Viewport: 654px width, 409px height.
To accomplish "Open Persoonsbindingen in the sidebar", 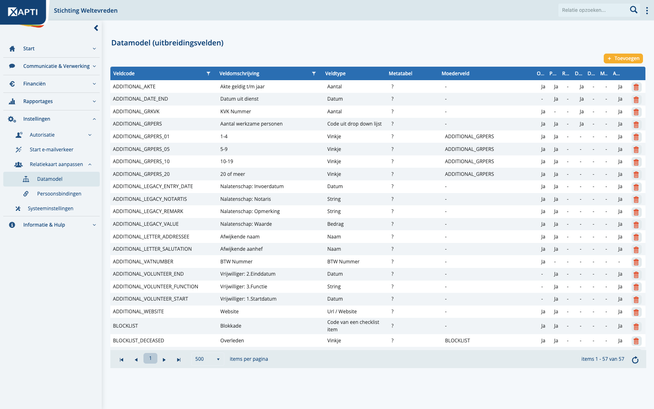I will point(59,194).
